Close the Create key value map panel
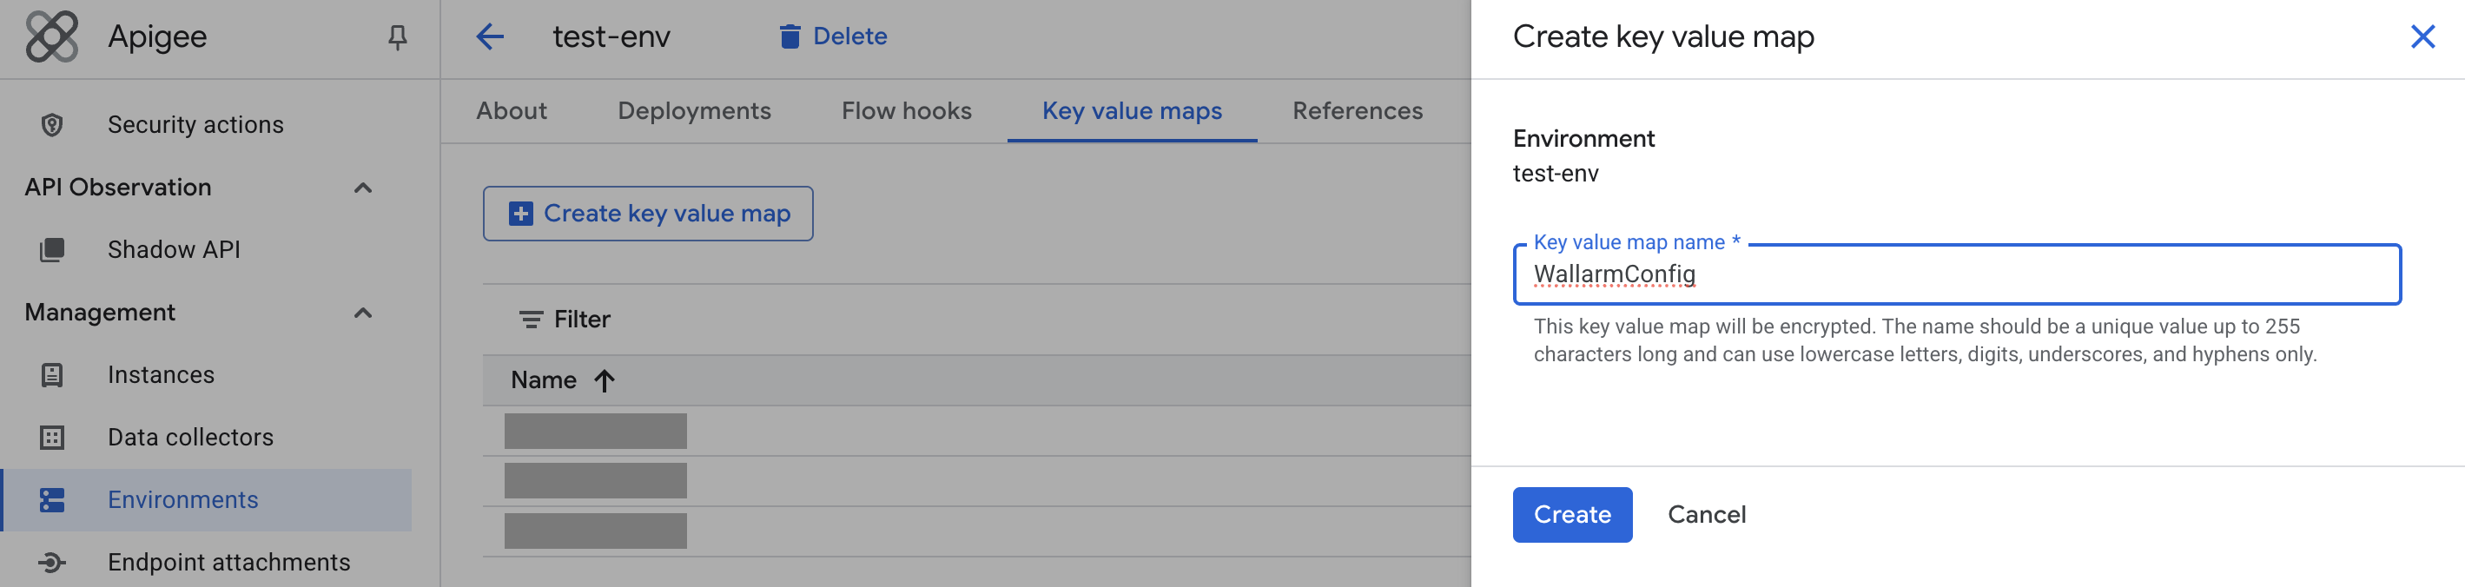This screenshot has height=587, width=2465. pos(2422,37)
